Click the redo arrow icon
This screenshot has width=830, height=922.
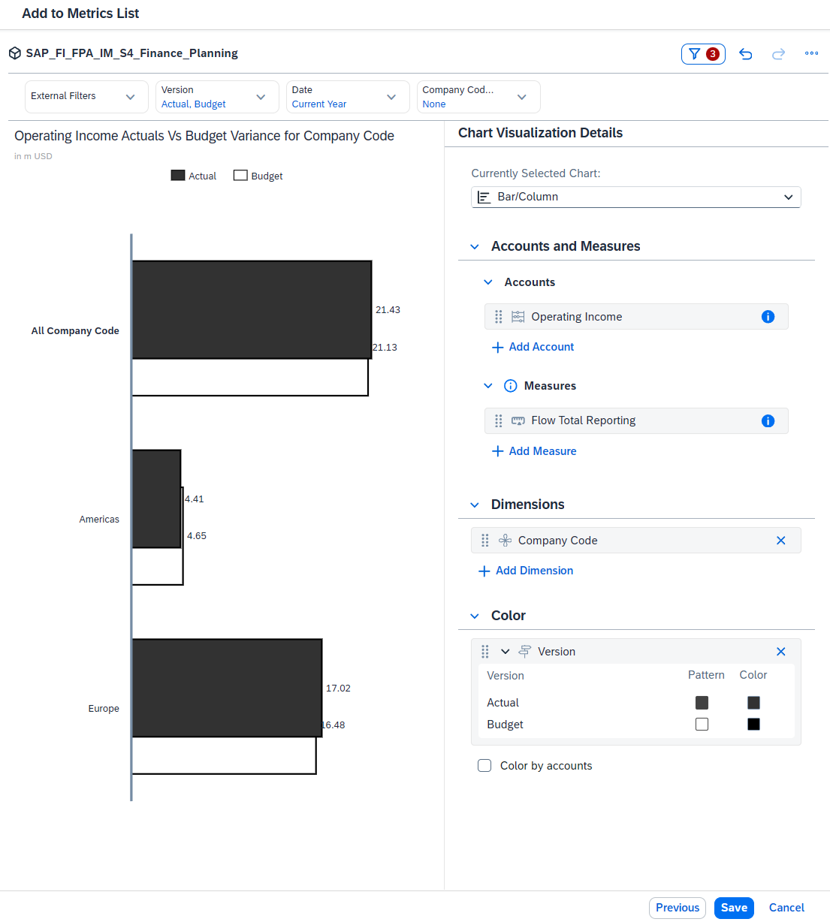coord(778,53)
